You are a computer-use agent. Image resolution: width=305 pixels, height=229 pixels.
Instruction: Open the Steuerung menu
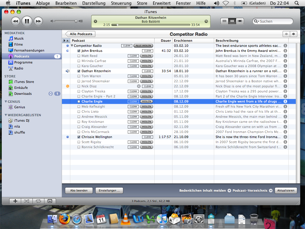(121, 3)
